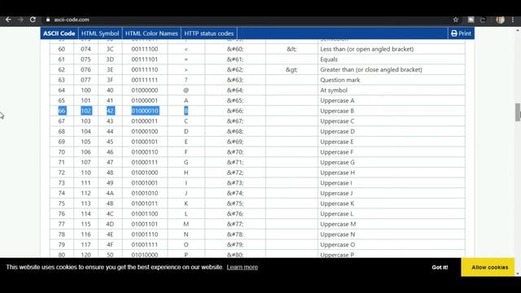Click octal value 117

tap(85, 244)
